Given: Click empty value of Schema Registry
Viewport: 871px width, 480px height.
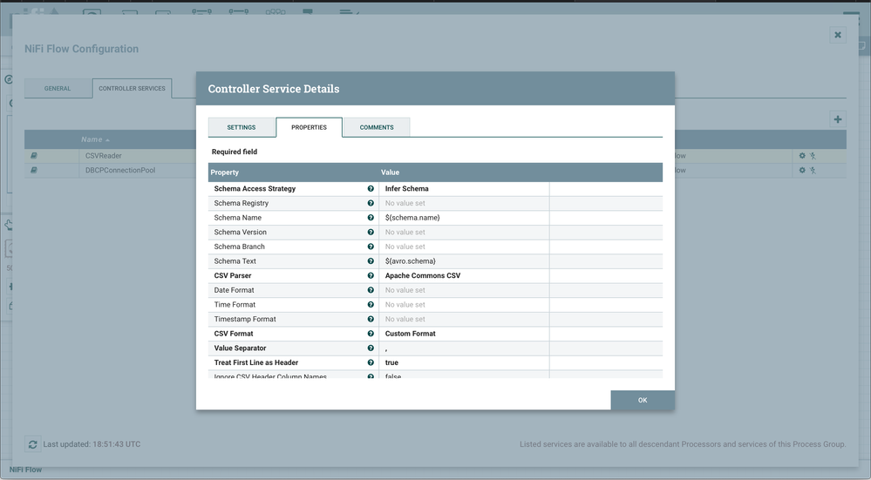Looking at the screenshot, I should 405,203.
